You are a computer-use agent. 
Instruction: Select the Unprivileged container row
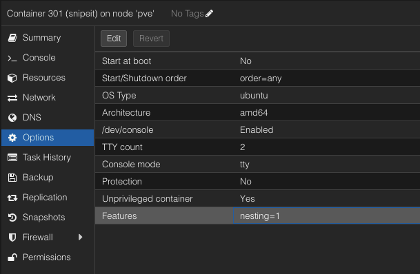point(257,199)
